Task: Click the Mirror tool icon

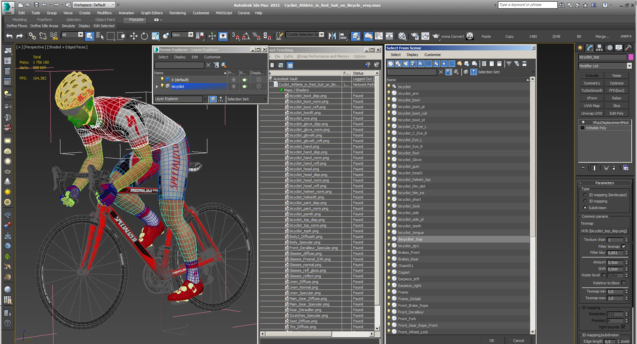Action: [x=332, y=36]
